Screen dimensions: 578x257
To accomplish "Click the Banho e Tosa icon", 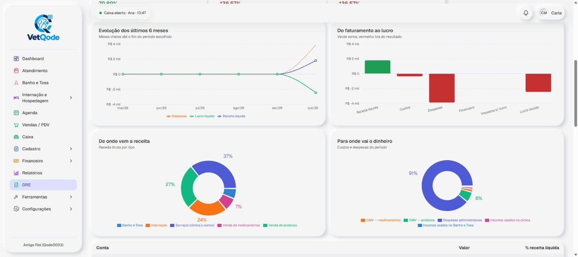I will click(x=16, y=83).
